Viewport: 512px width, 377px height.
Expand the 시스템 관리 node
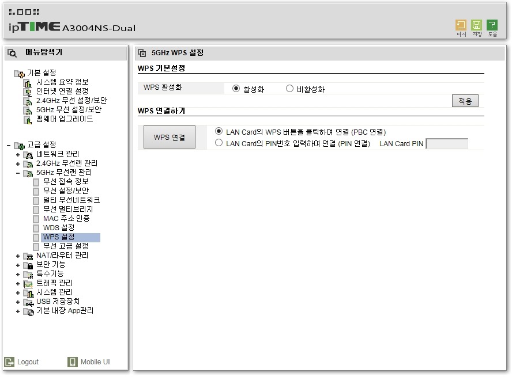tap(18, 294)
